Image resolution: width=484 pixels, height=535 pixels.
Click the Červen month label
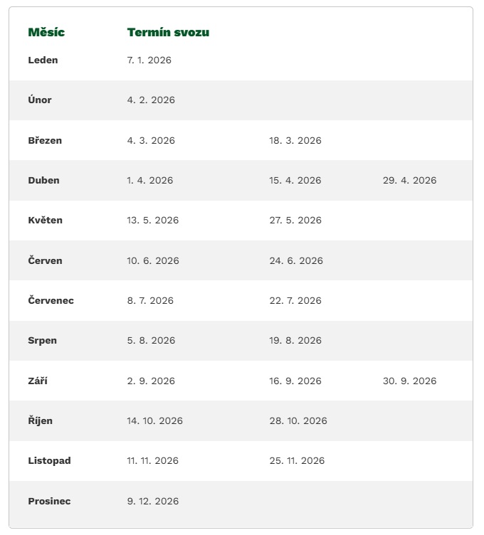[45, 260]
